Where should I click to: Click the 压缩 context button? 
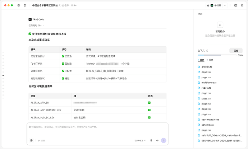coord(236,51)
